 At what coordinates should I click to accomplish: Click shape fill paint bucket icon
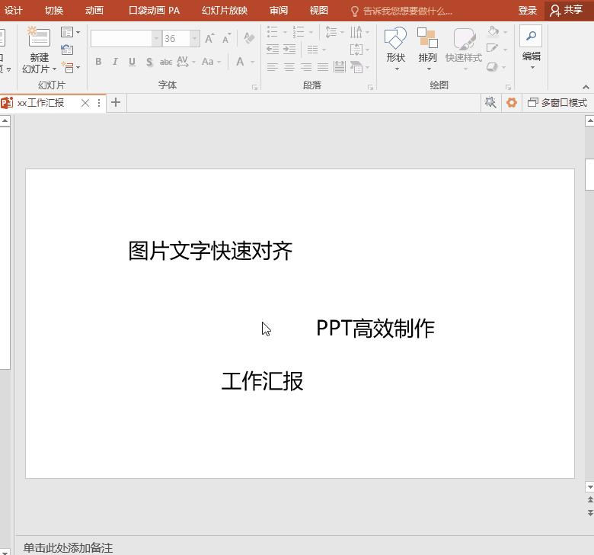pyautogui.click(x=493, y=31)
